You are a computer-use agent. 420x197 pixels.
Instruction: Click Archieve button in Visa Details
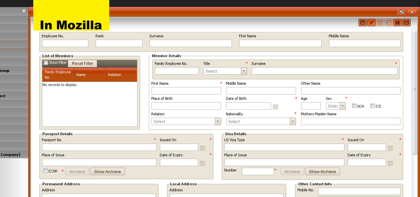pyautogui.click(x=292, y=171)
